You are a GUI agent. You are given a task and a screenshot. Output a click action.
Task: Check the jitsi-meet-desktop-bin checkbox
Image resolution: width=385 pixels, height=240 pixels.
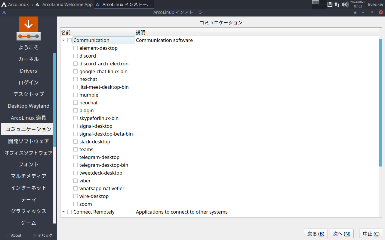pyautogui.click(x=75, y=87)
